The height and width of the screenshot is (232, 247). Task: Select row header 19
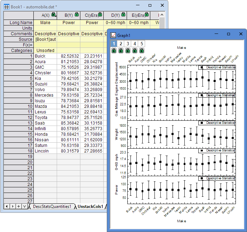point(18,157)
